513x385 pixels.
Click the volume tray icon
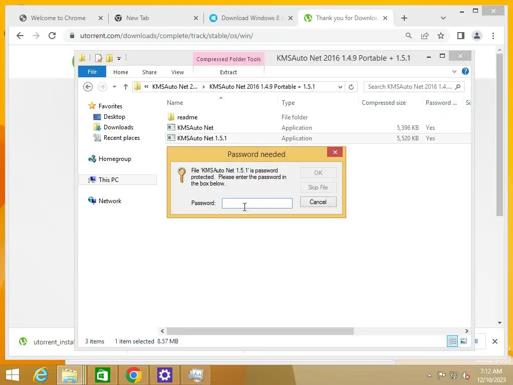[x=465, y=375]
